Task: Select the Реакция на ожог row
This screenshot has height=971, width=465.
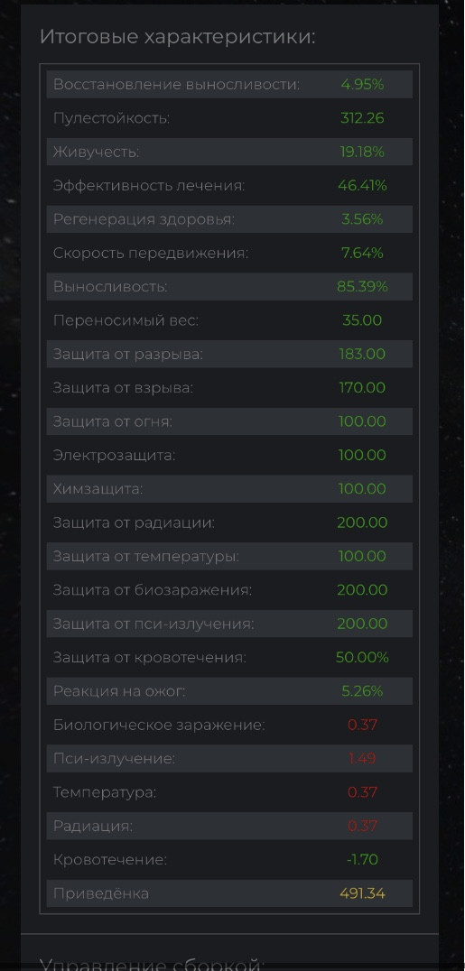Action: tap(229, 692)
